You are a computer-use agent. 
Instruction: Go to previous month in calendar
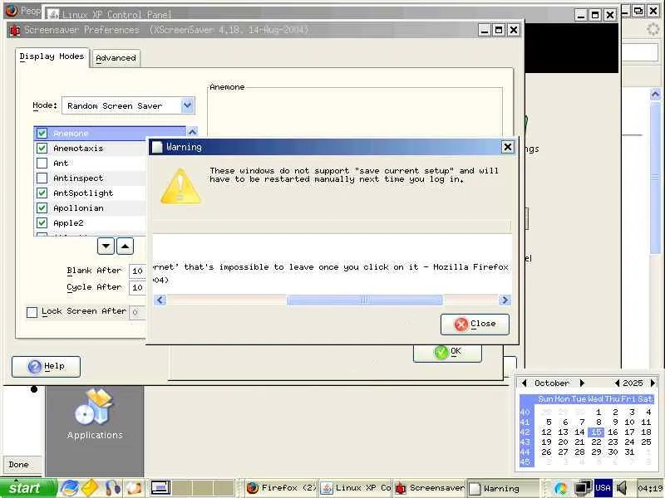click(x=525, y=383)
